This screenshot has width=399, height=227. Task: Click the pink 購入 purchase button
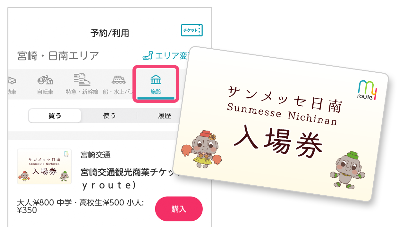[179, 209]
